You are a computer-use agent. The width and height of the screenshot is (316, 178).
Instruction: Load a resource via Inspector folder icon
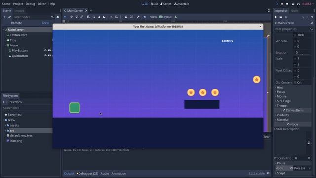click(x=281, y=17)
